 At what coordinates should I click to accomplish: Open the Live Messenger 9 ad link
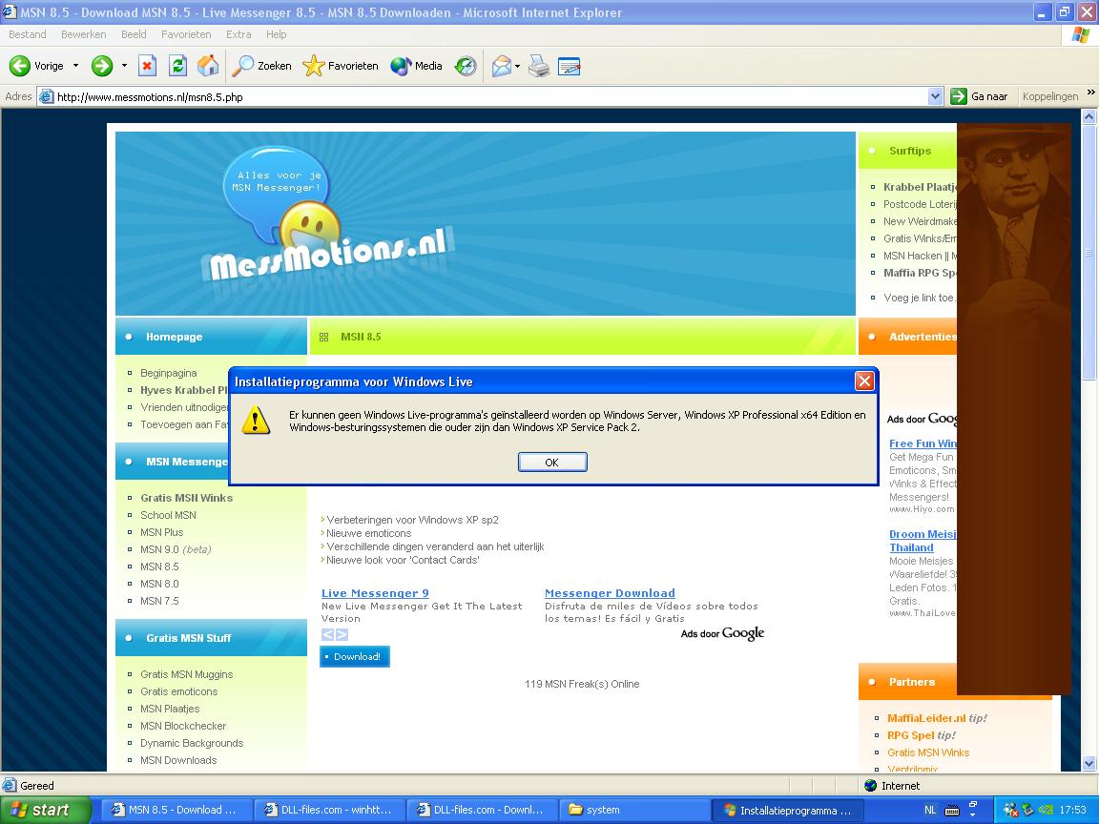375,593
